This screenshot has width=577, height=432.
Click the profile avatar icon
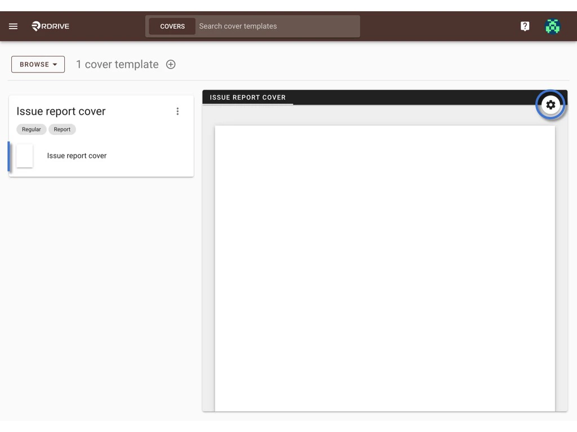tap(552, 26)
